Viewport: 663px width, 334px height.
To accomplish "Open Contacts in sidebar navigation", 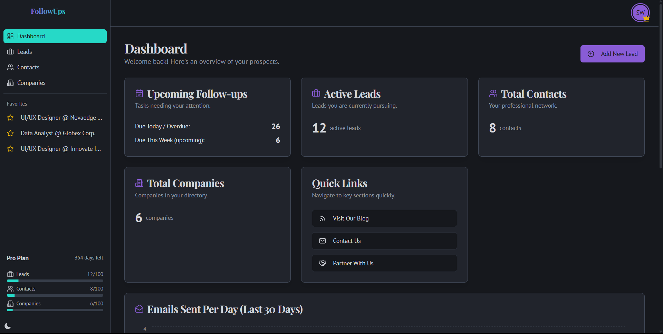I will coord(55,67).
